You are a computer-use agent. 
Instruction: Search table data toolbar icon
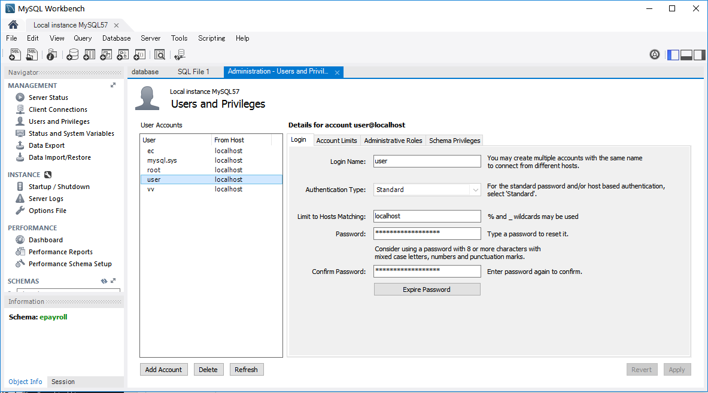pos(160,54)
